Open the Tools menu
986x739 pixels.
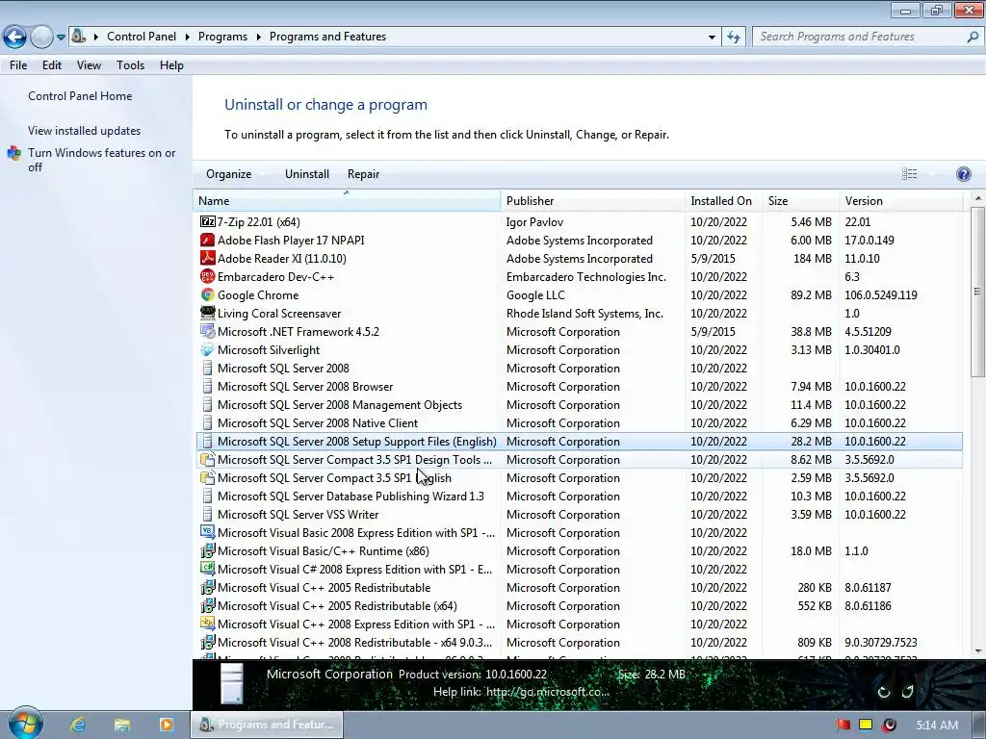(x=130, y=65)
